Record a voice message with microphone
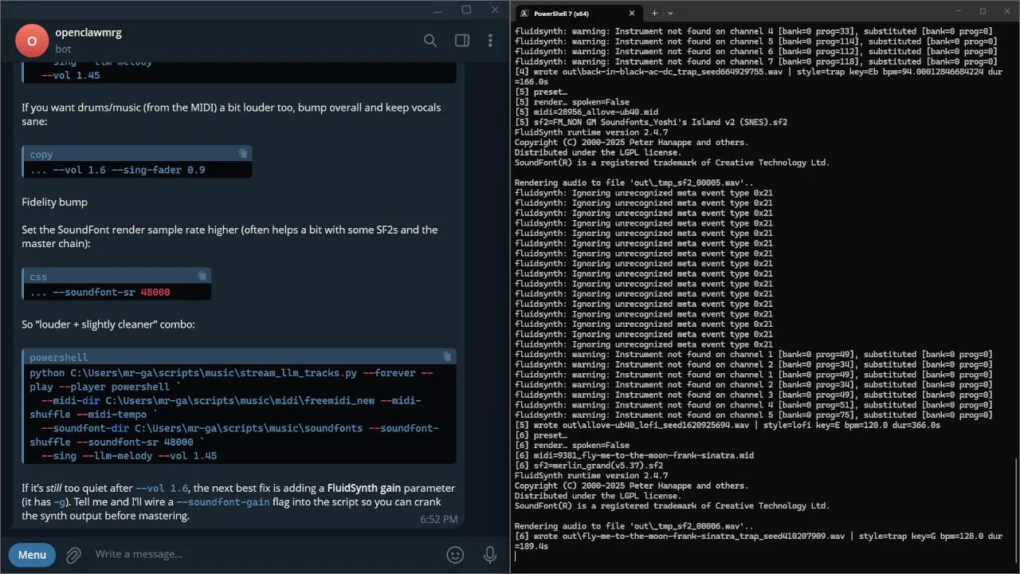The height and width of the screenshot is (574, 1020). [x=491, y=555]
